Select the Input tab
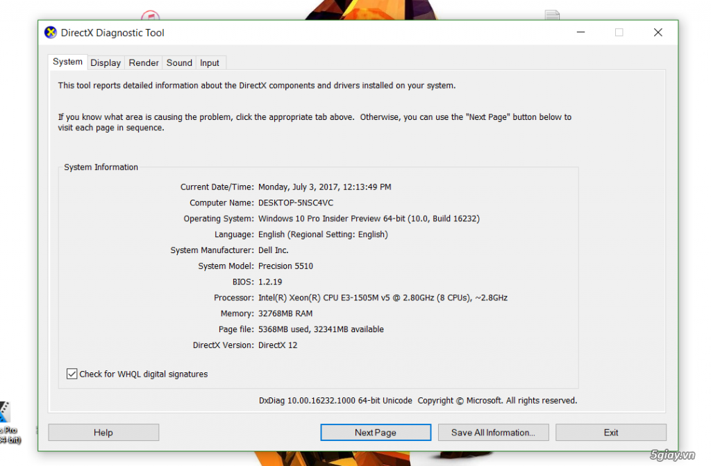The width and height of the screenshot is (711, 466). pos(210,62)
